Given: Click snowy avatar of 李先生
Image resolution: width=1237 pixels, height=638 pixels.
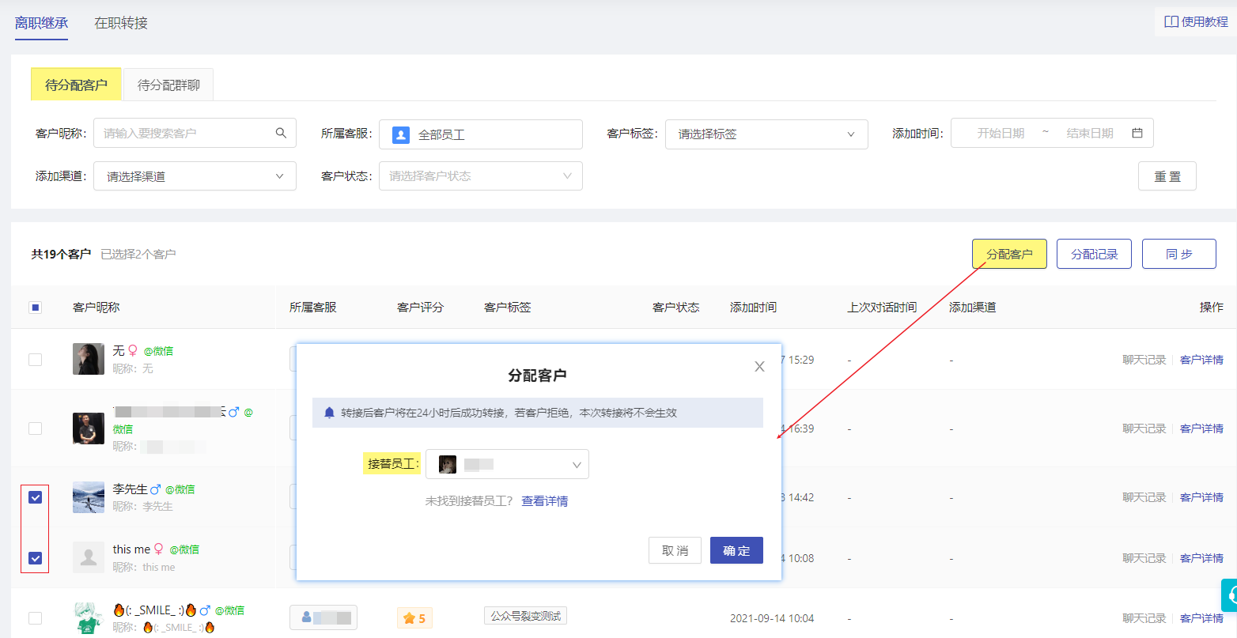Looking at the screenshot, I should [89, 497].
